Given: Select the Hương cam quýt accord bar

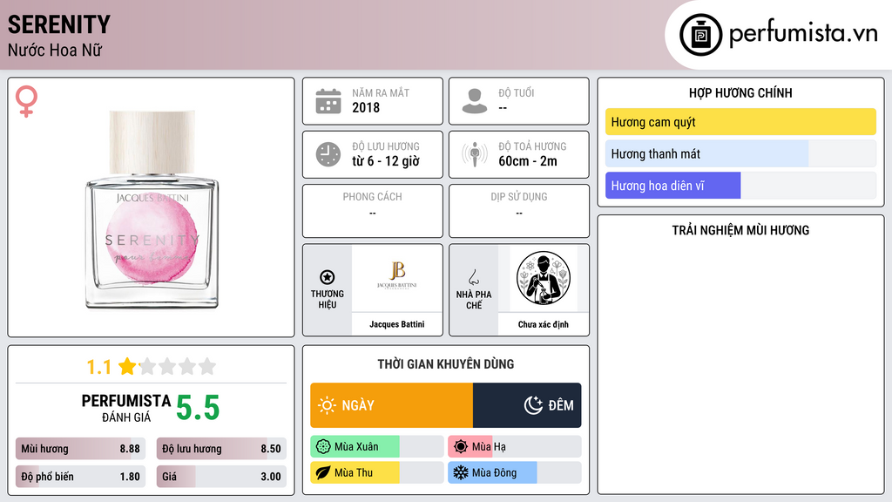Looking at the screenshot, I should coord(740,122).
